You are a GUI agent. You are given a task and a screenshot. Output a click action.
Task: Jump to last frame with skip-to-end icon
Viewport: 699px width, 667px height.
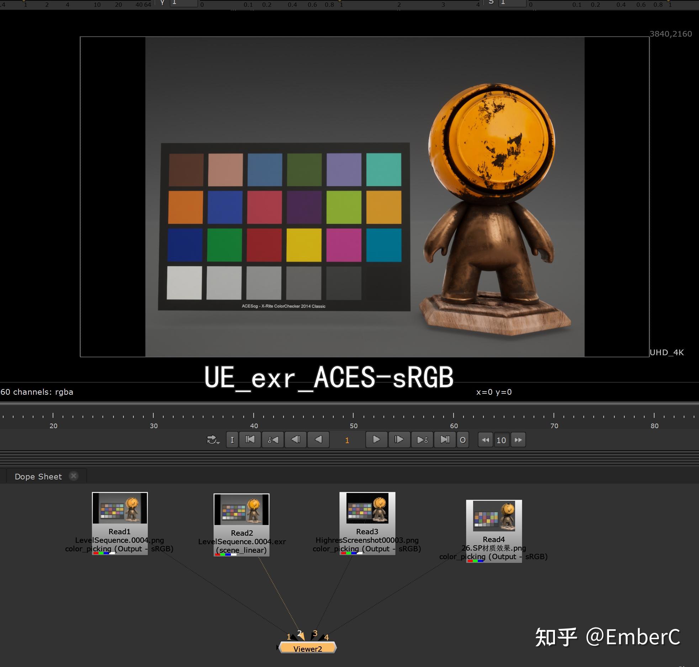pos(445,440)
